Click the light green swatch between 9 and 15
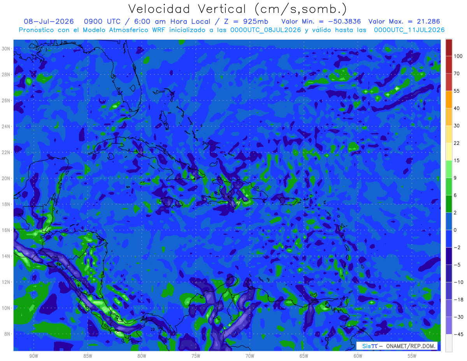Screen dimensions: 467x361 (x=449, y=169)
